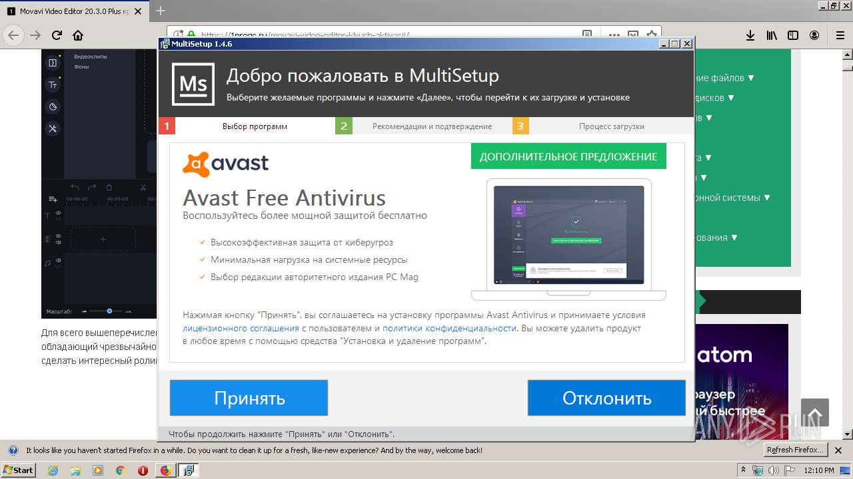Switch to MultiSetup taskbar button
The width and height of the screenshot is (853, 479).
[x=188, y=470]
